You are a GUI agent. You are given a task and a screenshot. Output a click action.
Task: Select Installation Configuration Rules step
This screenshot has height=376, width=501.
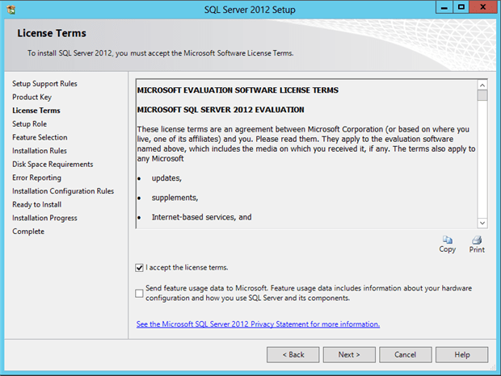pos(63,191)
